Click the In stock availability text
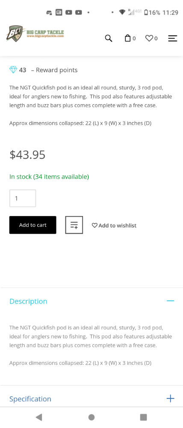Screen dimensions: 183x428 click(x=49, y=177)
